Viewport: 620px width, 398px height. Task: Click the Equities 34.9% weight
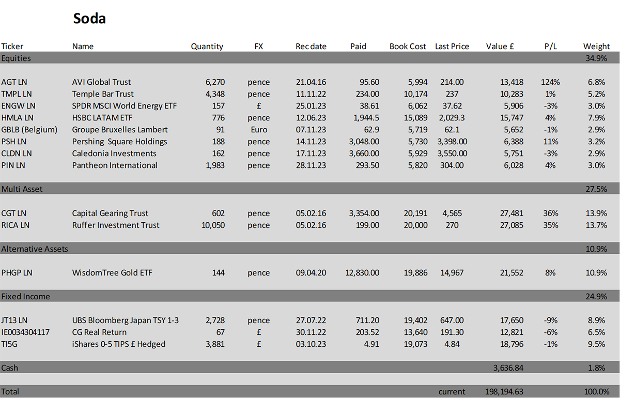click(596, 58)
